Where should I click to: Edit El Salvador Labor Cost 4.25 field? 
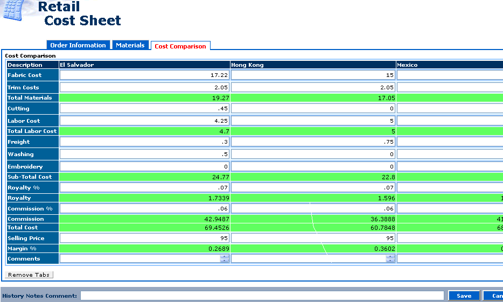[x=144, y=121]
